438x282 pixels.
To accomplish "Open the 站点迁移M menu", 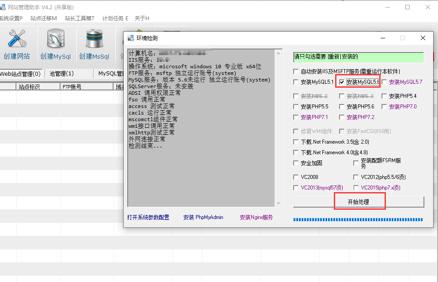I will [x=44, y=18].
